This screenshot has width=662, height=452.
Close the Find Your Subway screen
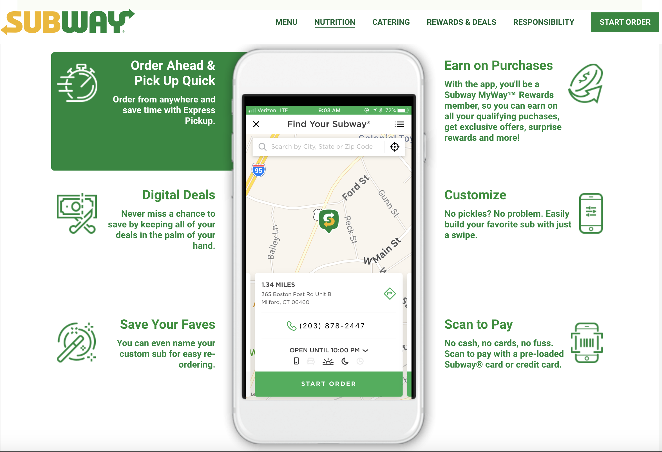click(256, 124)
